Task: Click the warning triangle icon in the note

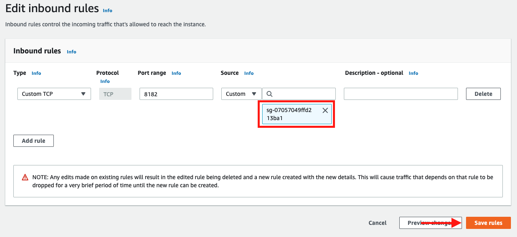Action: pyautogui.click(x=25, y=178)
